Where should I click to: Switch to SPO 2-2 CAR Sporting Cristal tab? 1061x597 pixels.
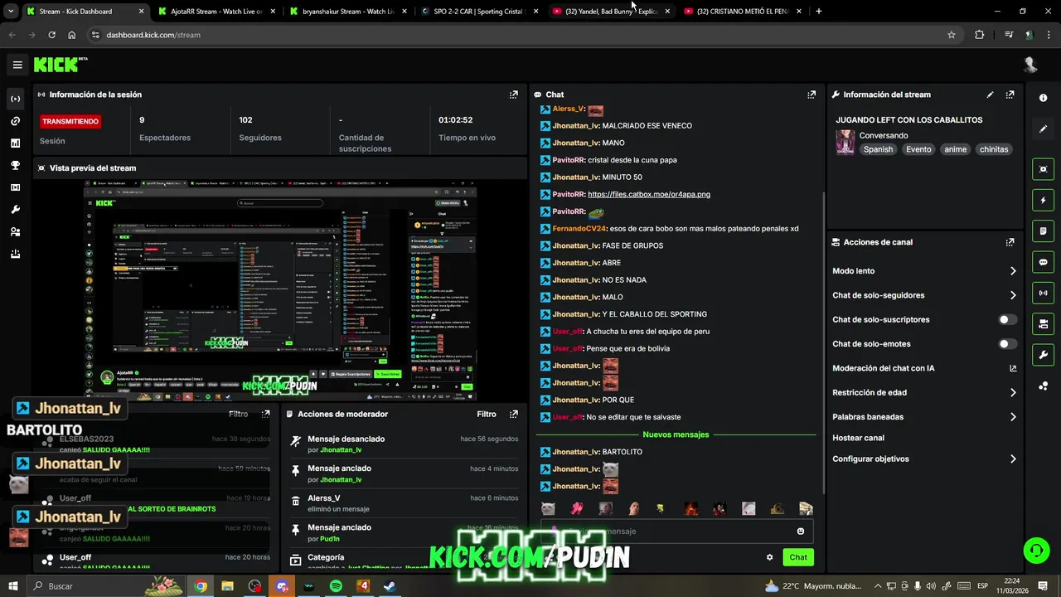pos(480,12)
